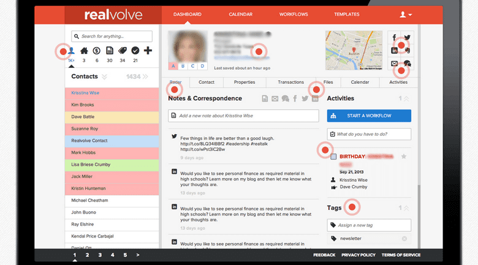This screenshot has width=478, height=265.
Task: Switch to the Files tab
Action: (328, 82)
